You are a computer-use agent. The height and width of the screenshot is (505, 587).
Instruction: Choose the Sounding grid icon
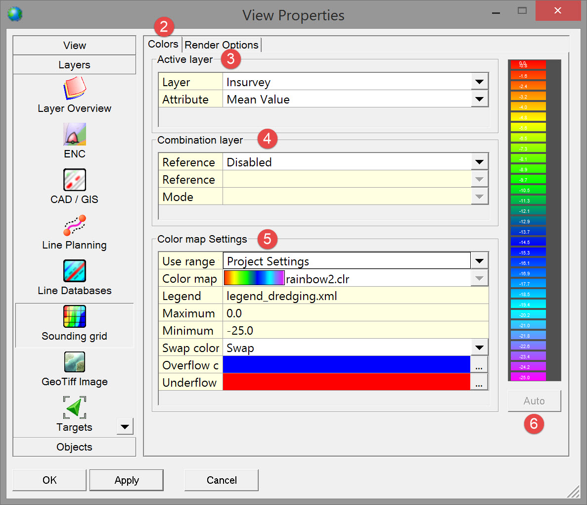click(74, 317)
